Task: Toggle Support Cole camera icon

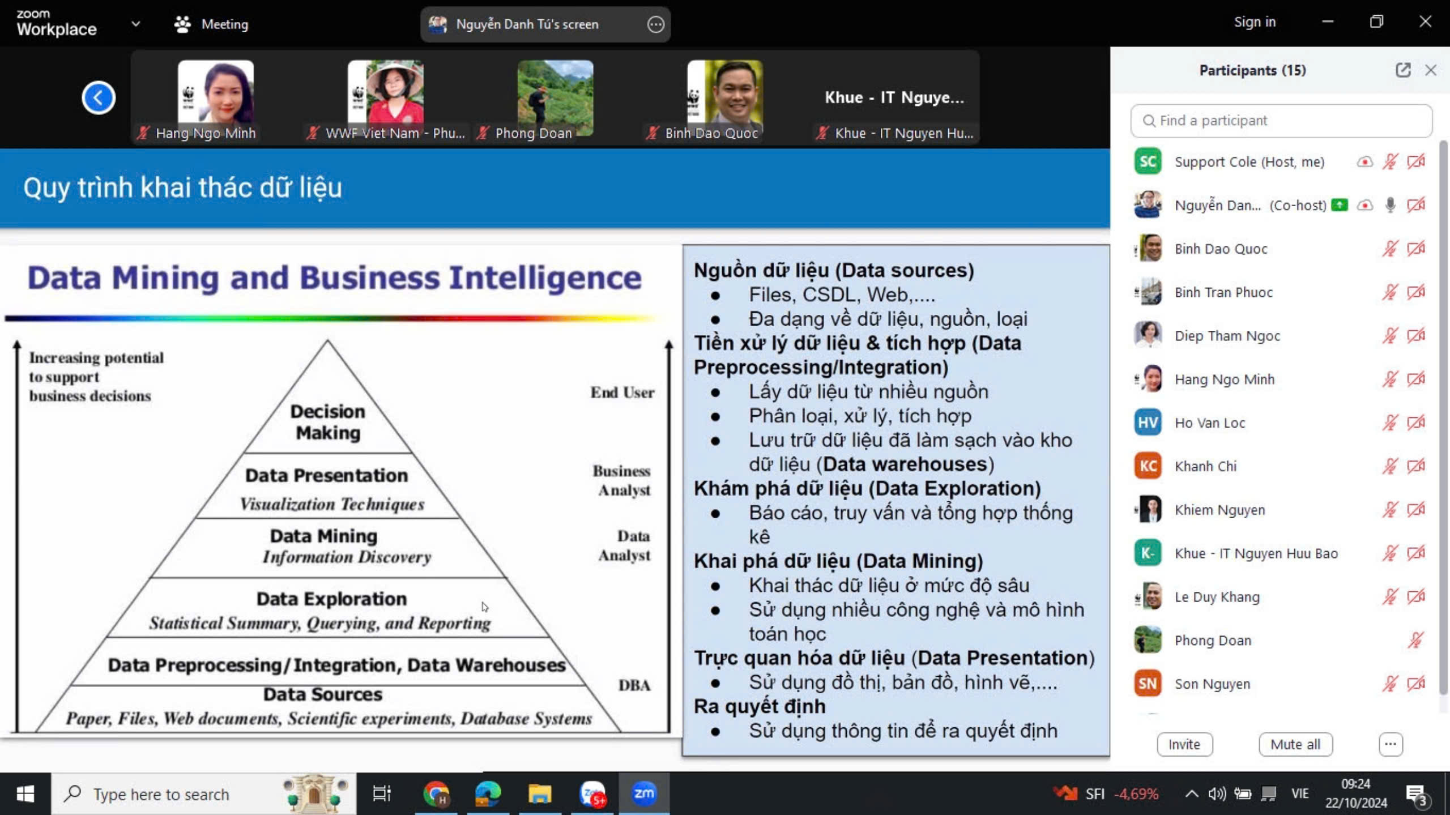Action: click(x=1416, y=162)
